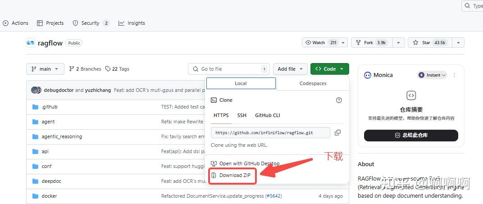
Task: Click the folder icon beside deepdoc
Action: 35,181
